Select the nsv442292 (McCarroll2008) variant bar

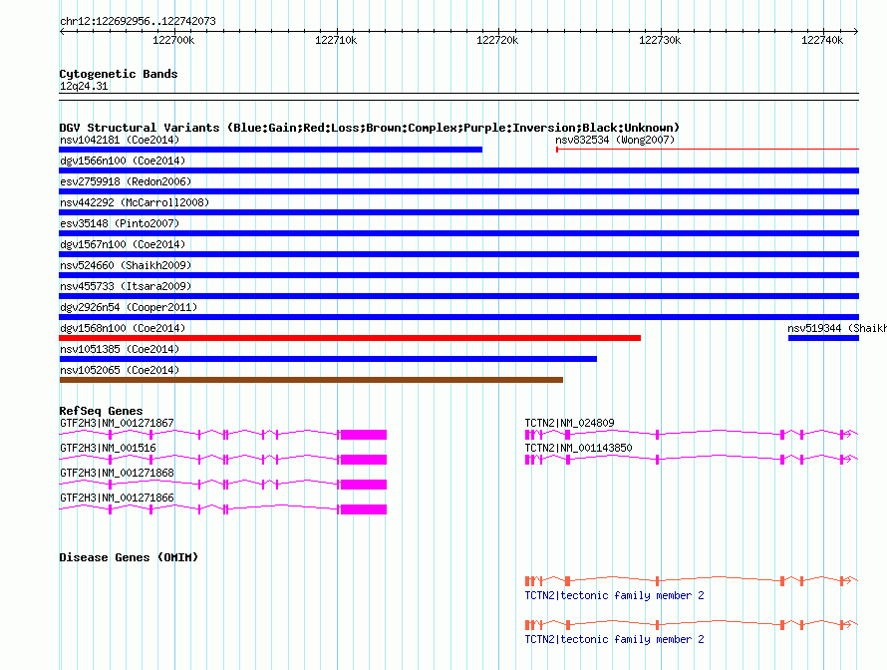point(458,212)
